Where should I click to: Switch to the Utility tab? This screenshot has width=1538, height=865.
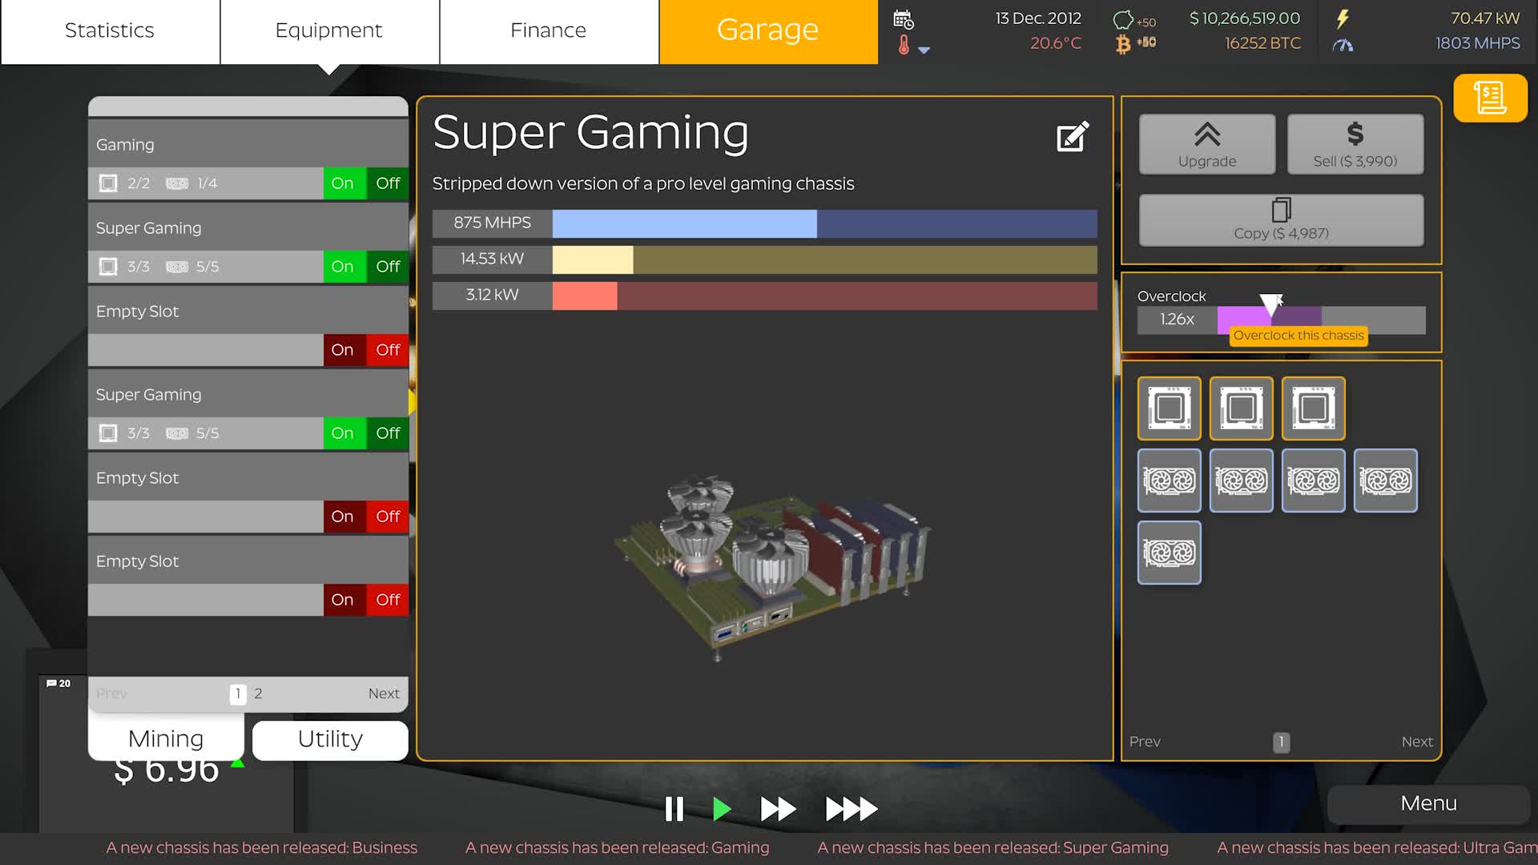pyautogui.click(x=330, y=739)
